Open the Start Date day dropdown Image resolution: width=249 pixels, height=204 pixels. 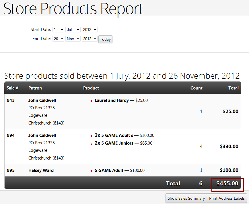pyautogui.click(x=58, y=30)
